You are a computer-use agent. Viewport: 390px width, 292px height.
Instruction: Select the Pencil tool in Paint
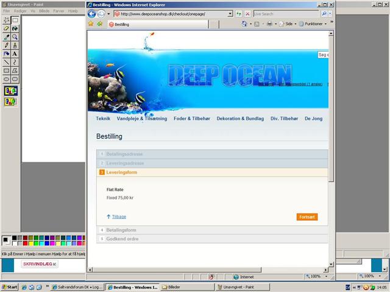(x=7, y=45)
